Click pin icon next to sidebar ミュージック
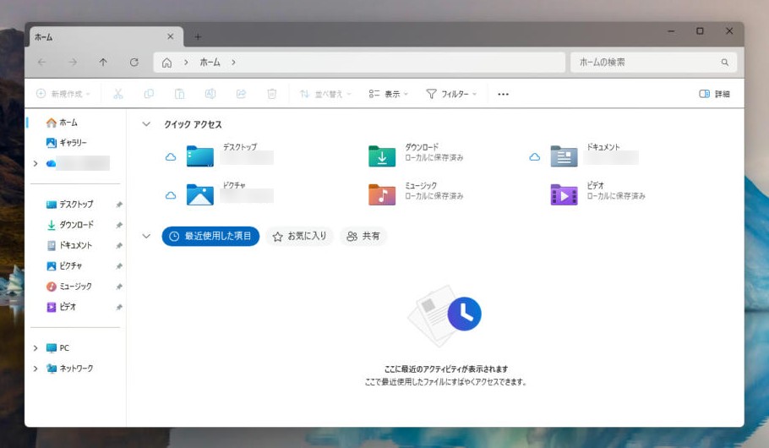 (x=118, y=287)
